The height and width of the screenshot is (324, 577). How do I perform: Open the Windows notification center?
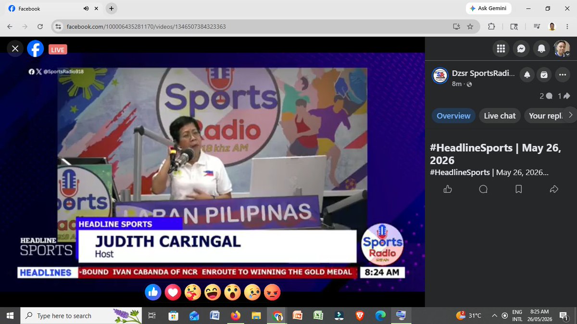click(x=563, y=315)
